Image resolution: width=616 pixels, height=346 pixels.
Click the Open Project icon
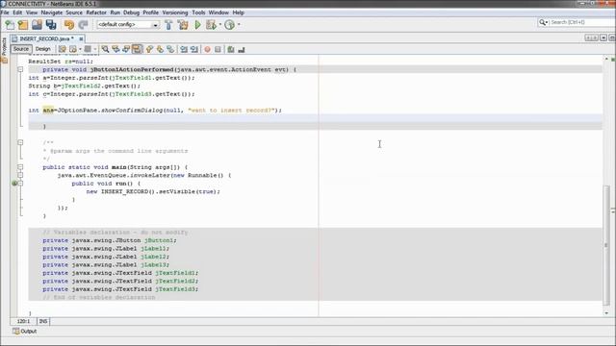[x=37, y=25]
